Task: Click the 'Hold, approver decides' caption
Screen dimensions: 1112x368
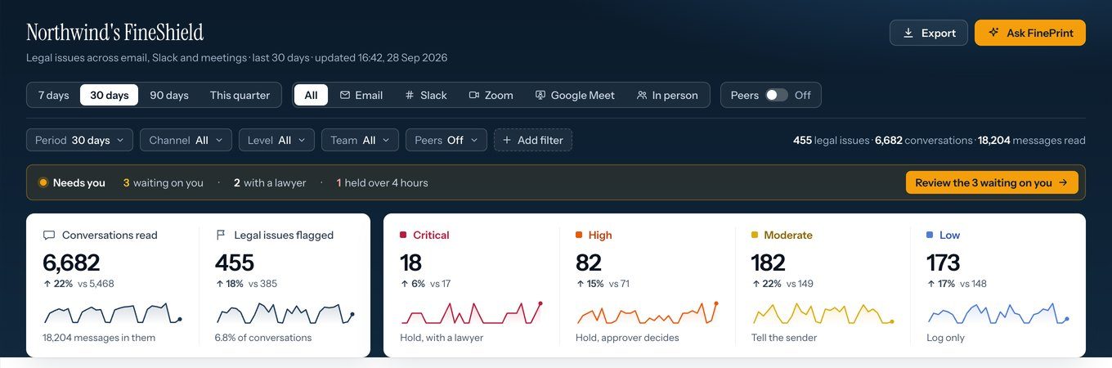Action: point(627,338)
